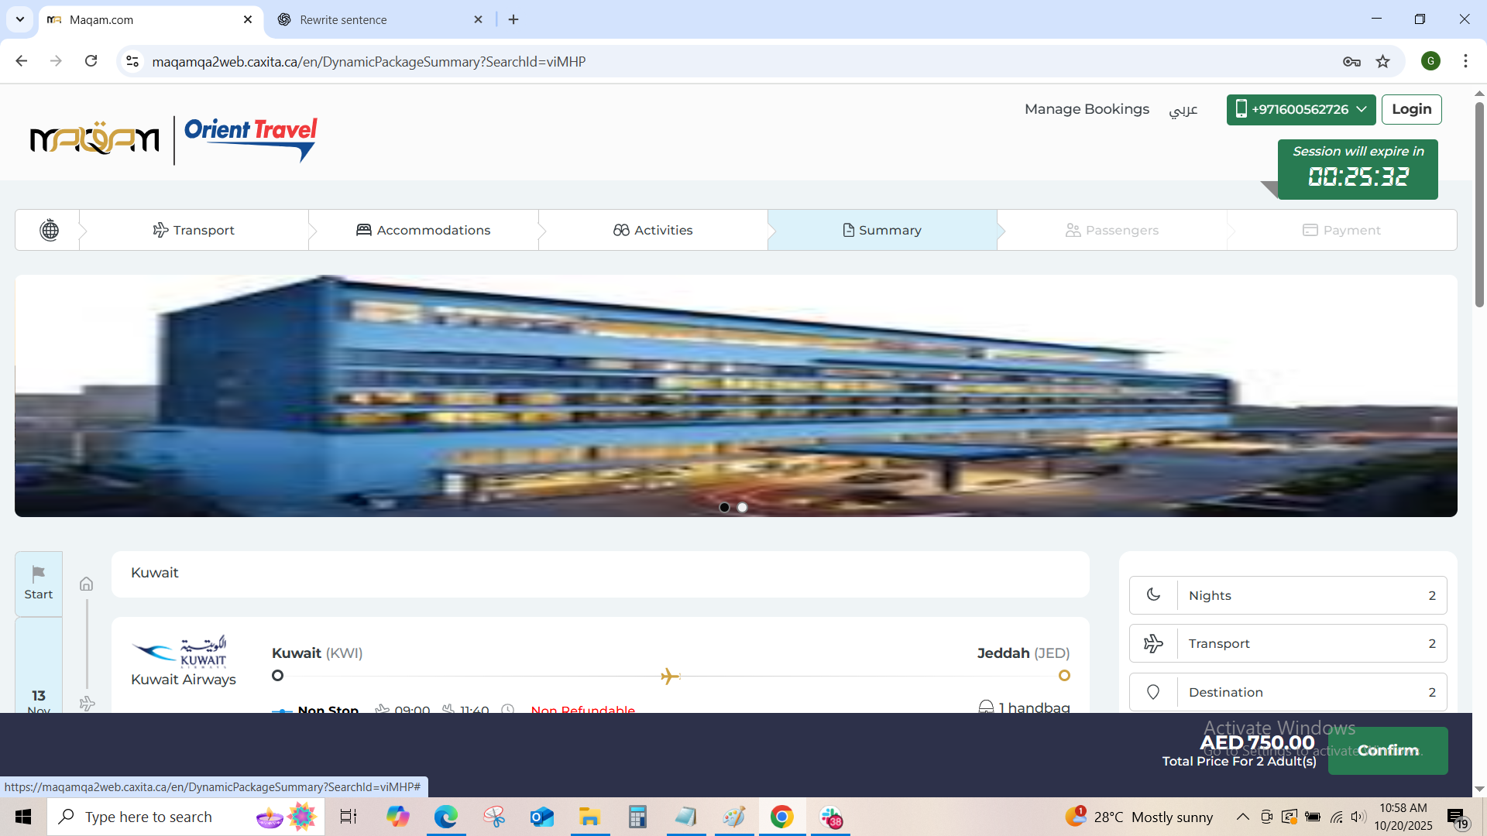Viewport: 1487px width, 836px height.
Task: Click the Start flag icon
Action: coord(39,574)
